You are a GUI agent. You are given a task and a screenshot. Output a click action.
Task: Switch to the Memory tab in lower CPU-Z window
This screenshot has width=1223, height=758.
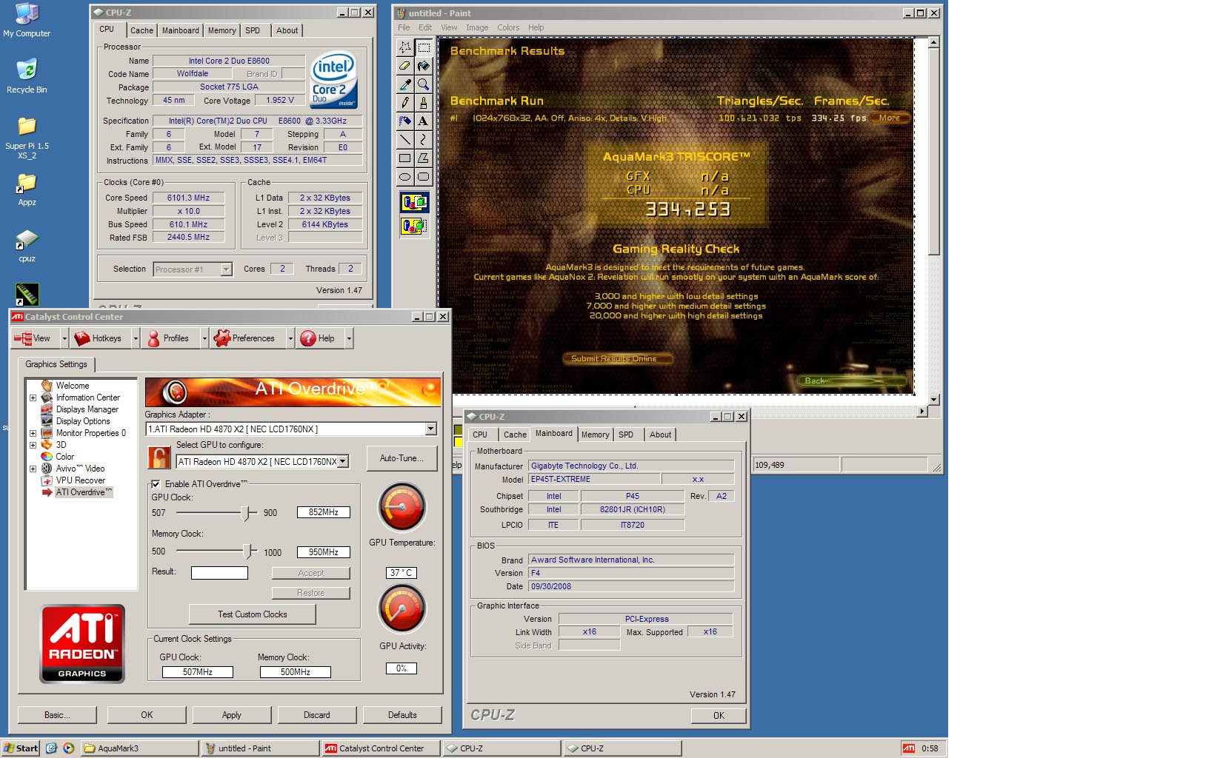pyautogui.click(x=595, y=435)
